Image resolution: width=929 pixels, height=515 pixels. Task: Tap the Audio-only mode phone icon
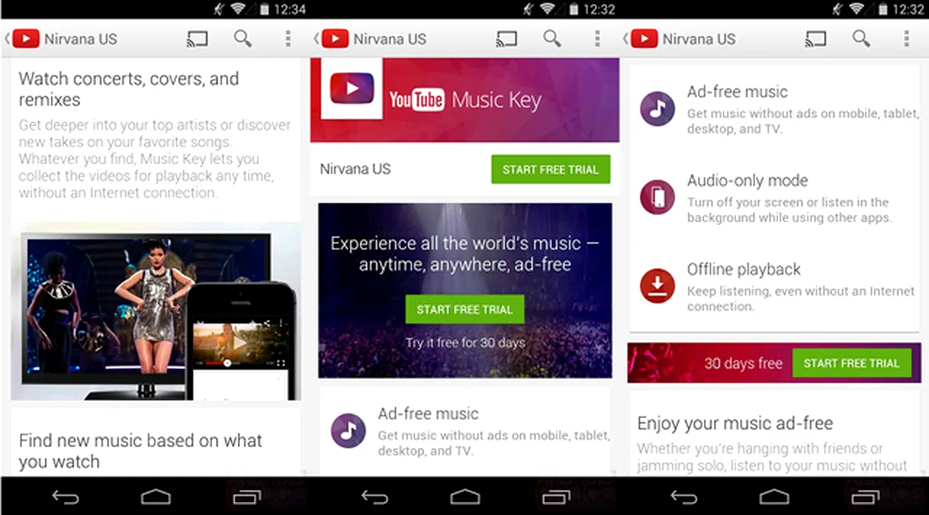[x=657, y=197]
